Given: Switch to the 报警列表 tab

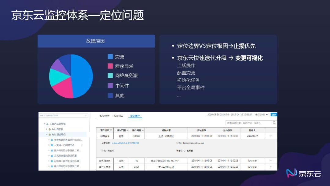Looking at the screenshot, I should (x=119, y=116).
